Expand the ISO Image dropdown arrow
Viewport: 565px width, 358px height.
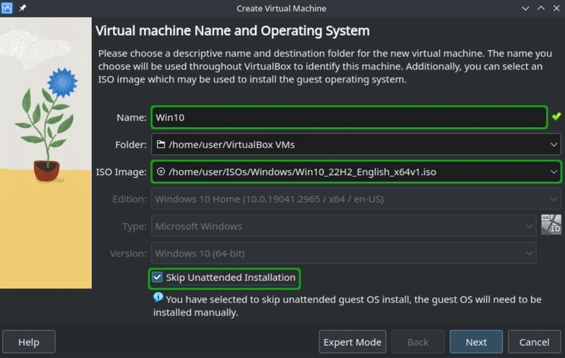click(x=554, y=172)
